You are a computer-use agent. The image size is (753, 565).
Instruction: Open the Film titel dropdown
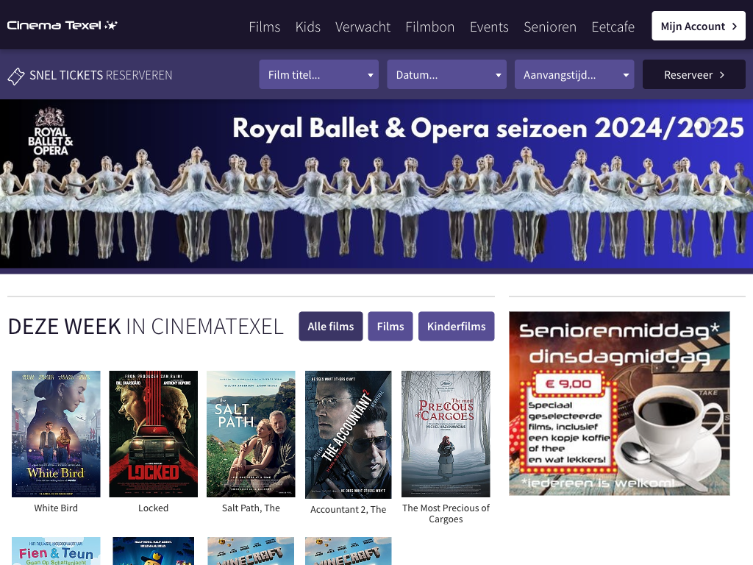click(x=318, y=75)
